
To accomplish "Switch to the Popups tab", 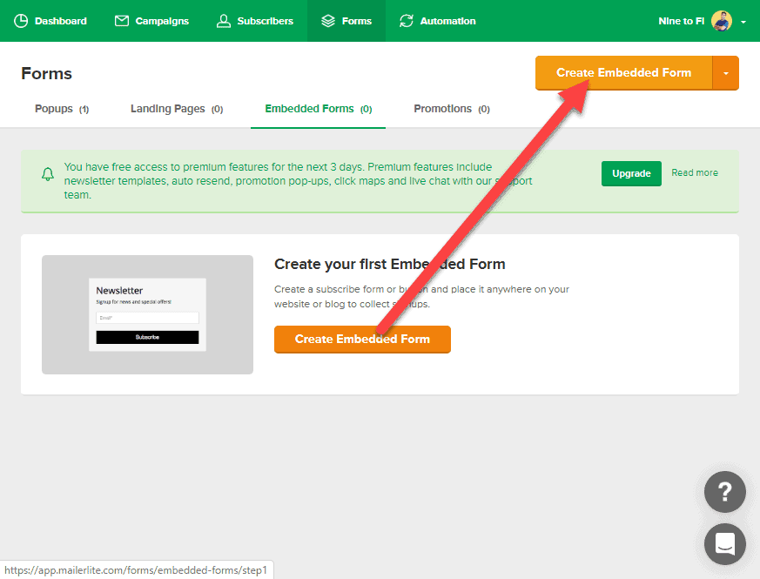I will pyautogui.click(x=54, y=108).
